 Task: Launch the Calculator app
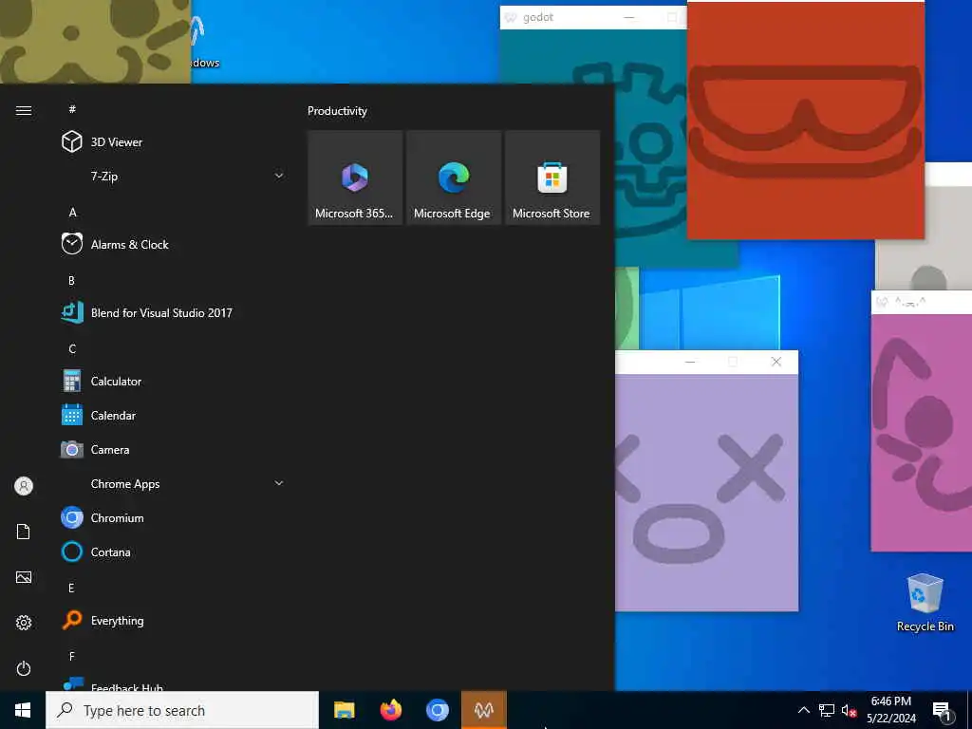pyautogui.click(x=174, y=382)
